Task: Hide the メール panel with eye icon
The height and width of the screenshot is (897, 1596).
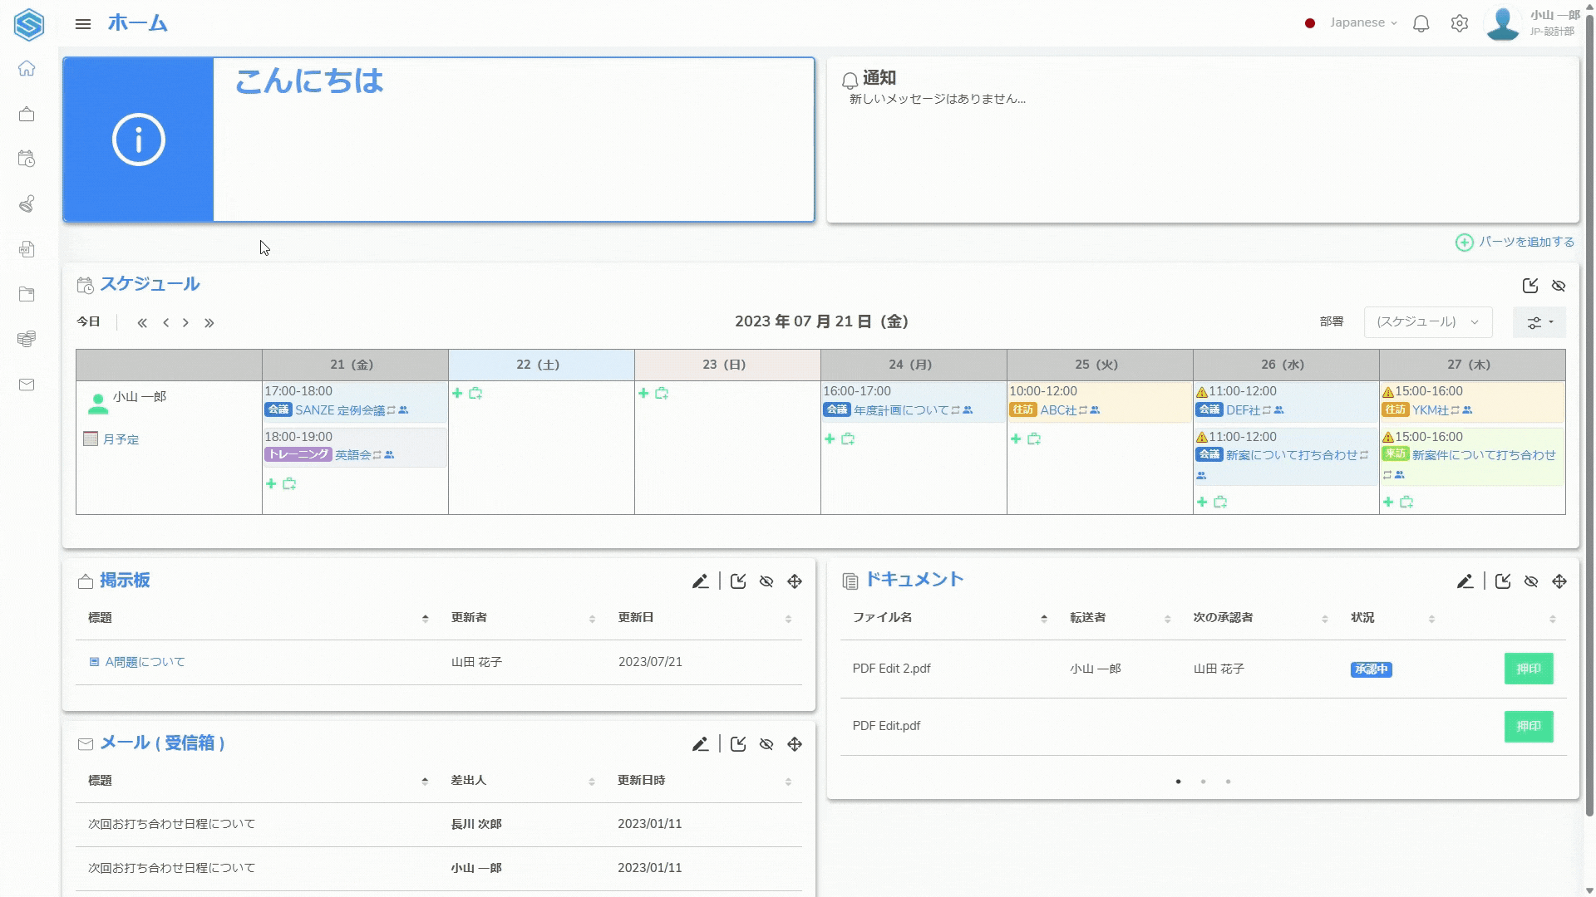Action: pyautogui.click(x=766, y=744)
